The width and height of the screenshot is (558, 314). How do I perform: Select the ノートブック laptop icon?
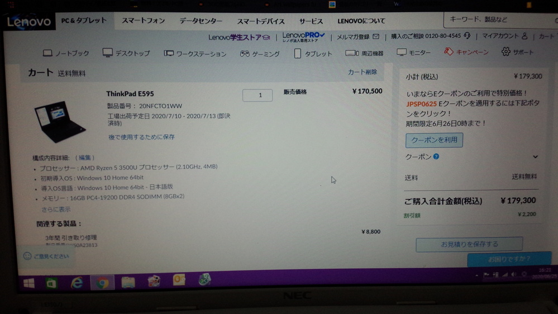(x=47, y=53)
